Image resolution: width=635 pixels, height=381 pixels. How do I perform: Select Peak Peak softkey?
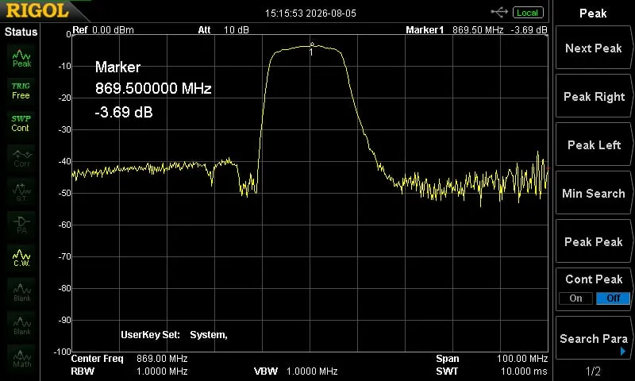593,242
